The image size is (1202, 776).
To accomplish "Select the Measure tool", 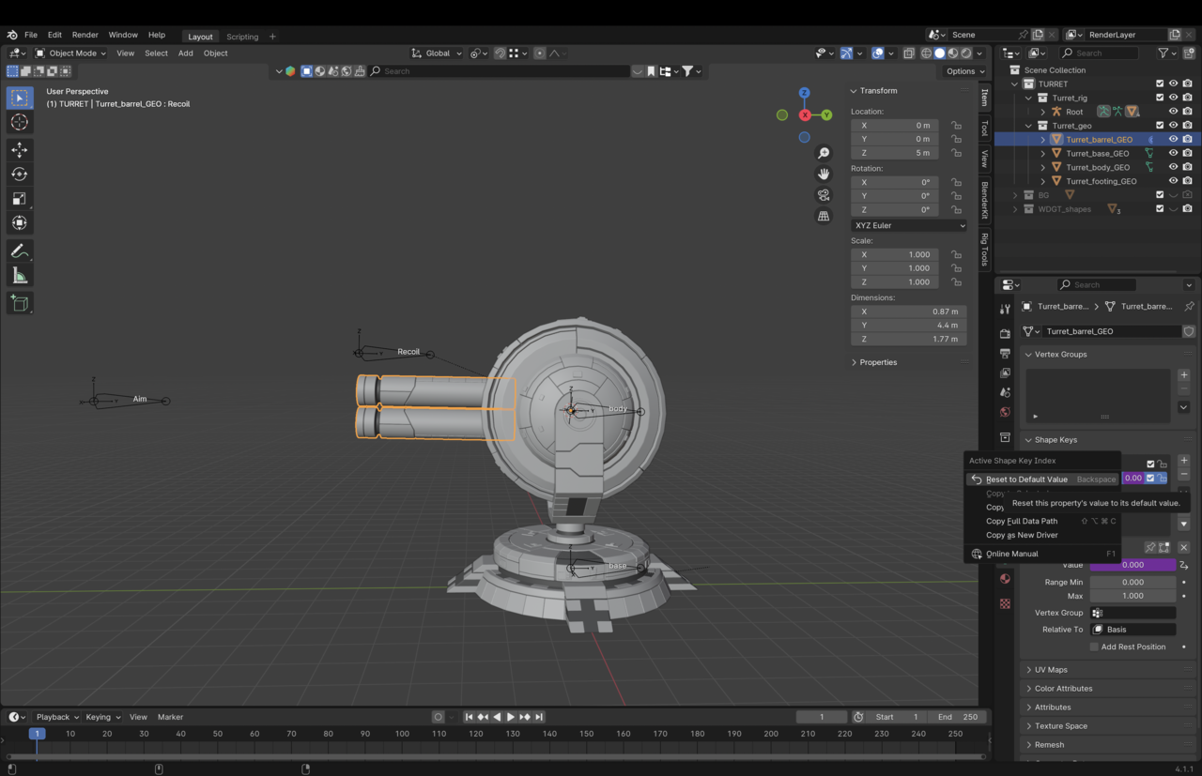I will pyautogui.click(x=20, y=276).
